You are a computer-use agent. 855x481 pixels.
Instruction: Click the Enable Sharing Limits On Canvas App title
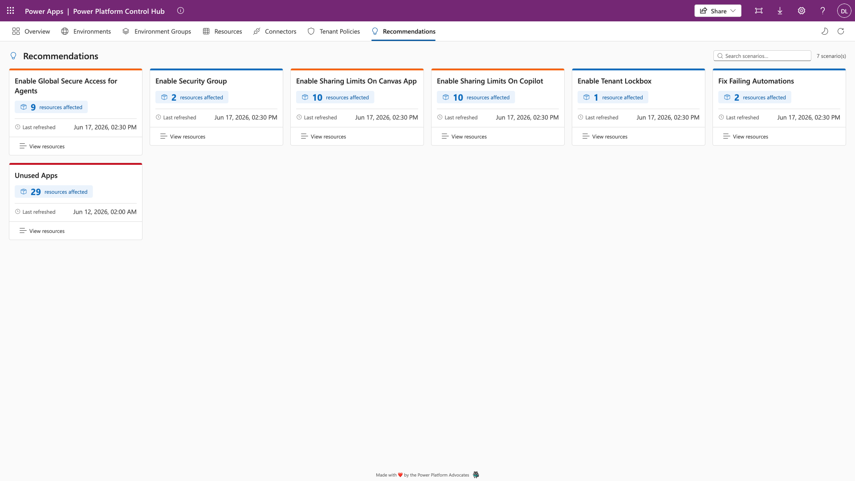[x=356, y=81]
